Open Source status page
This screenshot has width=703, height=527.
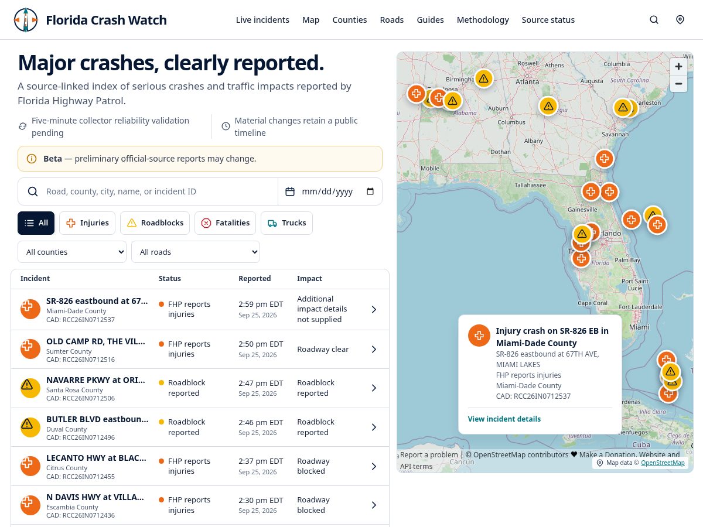pos(548,20)
